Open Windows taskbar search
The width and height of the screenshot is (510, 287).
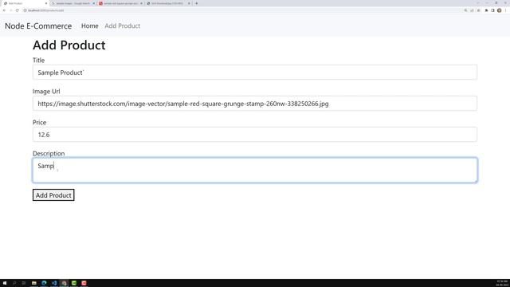(x=14, y=283)
